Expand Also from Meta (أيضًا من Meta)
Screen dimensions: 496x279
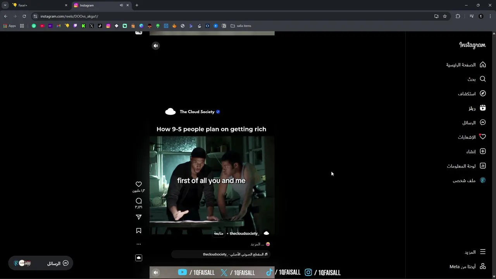pyautogui.click(x=468, y=267)
